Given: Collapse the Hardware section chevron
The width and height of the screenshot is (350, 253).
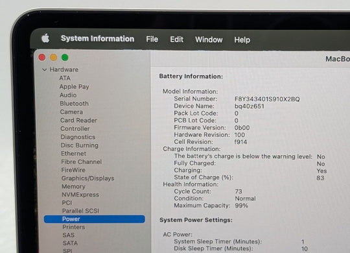Looking at the screenshot, I should pos(45,69).
